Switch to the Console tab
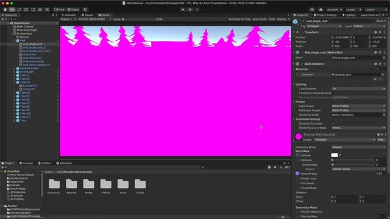 pyautogui.click(x=26, y=163)
